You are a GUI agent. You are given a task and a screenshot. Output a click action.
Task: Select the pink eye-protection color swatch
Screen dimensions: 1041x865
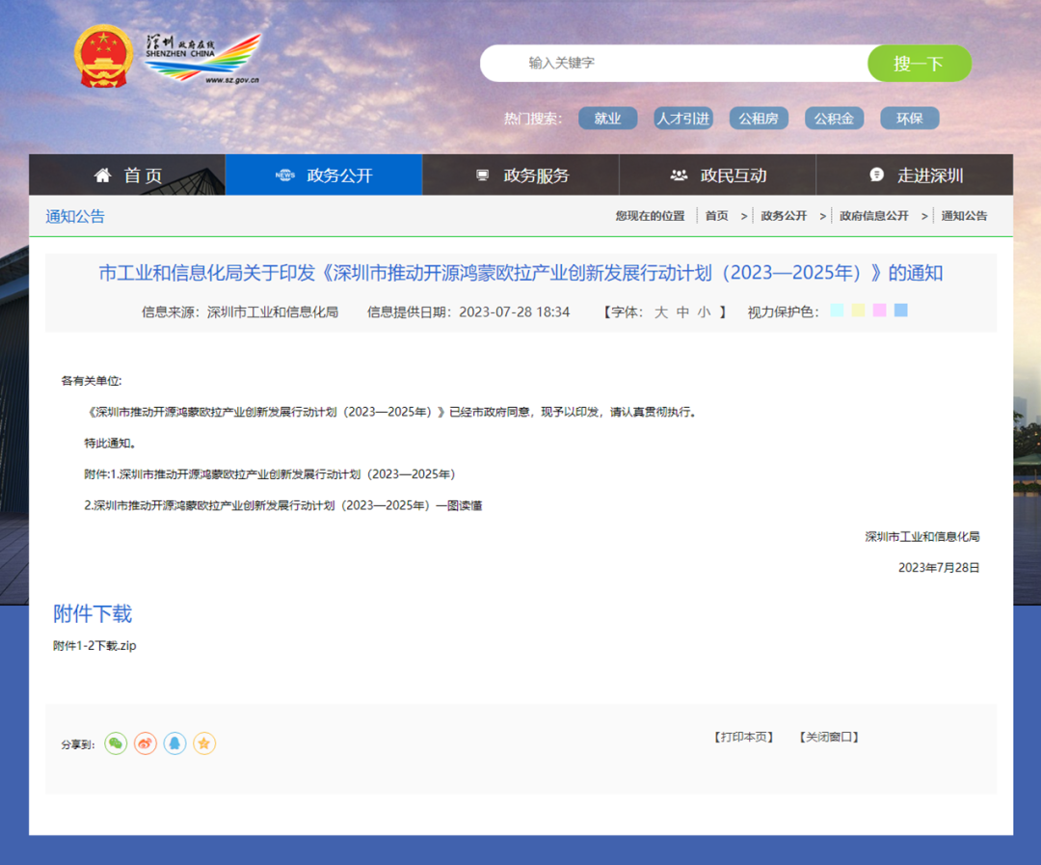879,311
